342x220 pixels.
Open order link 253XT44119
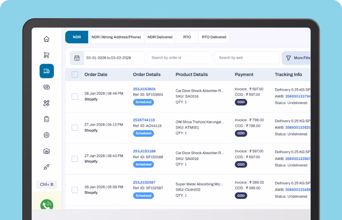144,120
